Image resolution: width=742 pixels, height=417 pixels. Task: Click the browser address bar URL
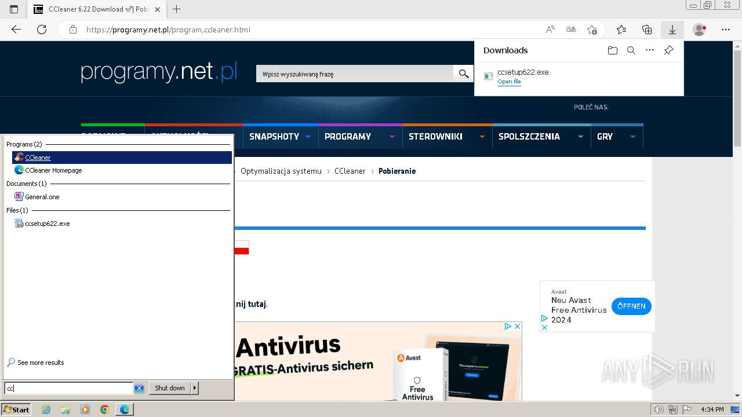pos(168,30)
